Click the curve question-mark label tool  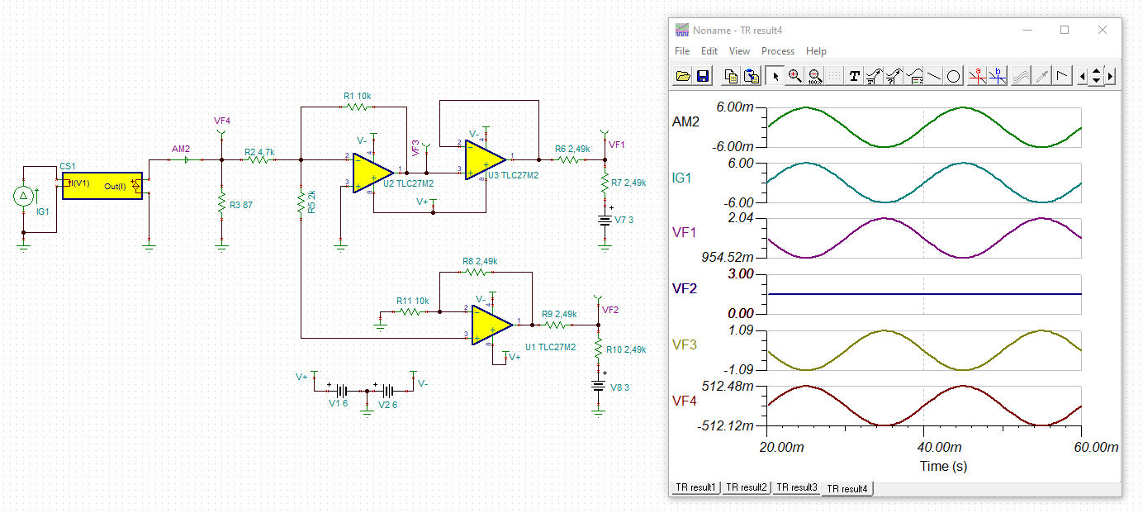(x=894, y=76)
